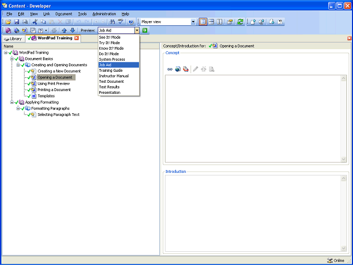Click the Cut scissors icon
Screen dimensions: 353x265
[35, 22]
